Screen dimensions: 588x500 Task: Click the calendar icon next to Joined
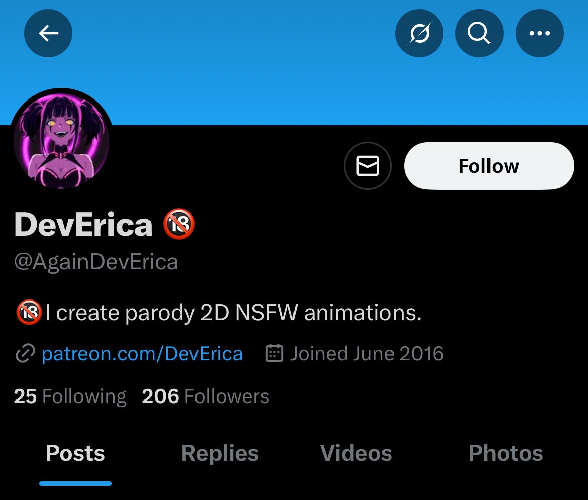click(274, 354)
